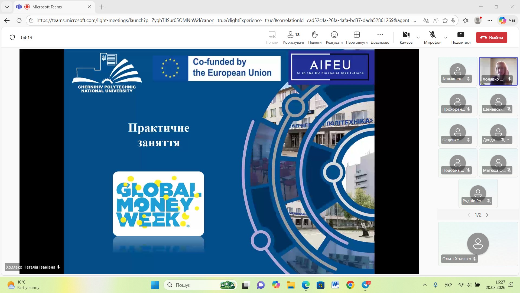
Task: Click the Поділитися share screen icon
Action: click(x=461, y=37)
